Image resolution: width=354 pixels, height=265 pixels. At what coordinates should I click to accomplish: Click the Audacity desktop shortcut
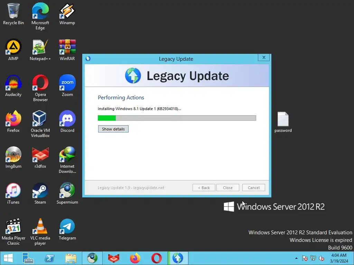[x=13, y=86]
